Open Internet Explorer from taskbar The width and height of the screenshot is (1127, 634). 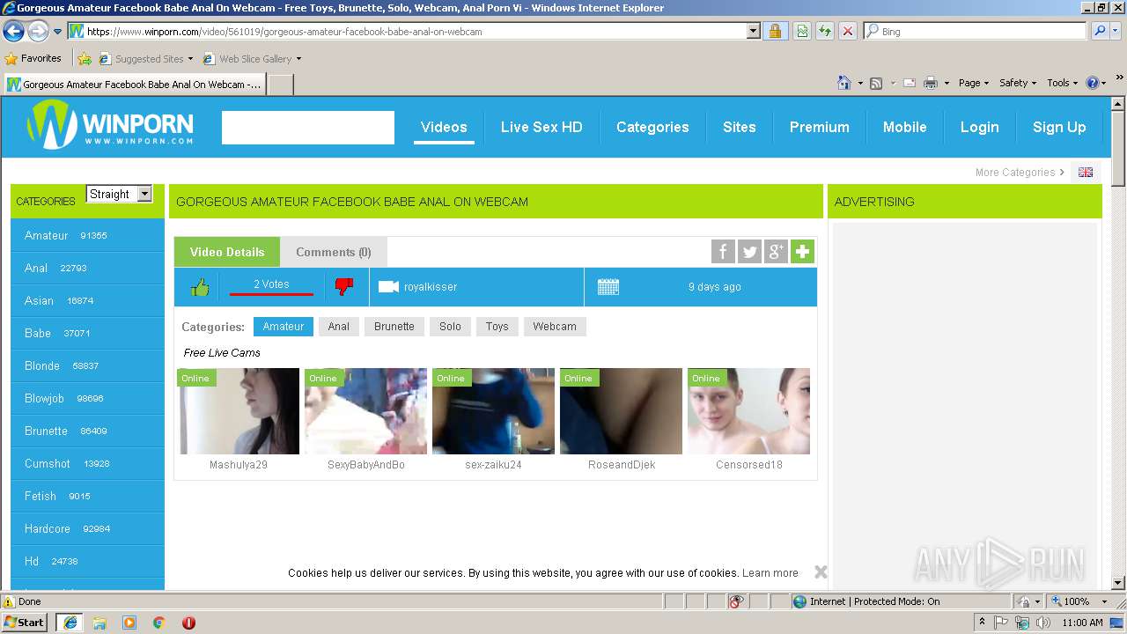(70, 623)
